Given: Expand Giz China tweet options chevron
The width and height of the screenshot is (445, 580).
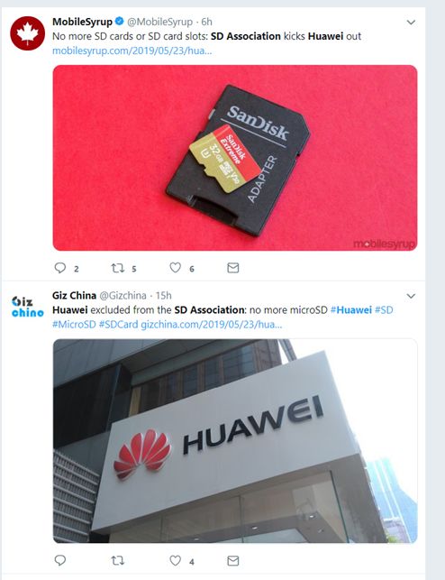Looking at the screenshot, I should pyautogui.click(x=411, y=296).
